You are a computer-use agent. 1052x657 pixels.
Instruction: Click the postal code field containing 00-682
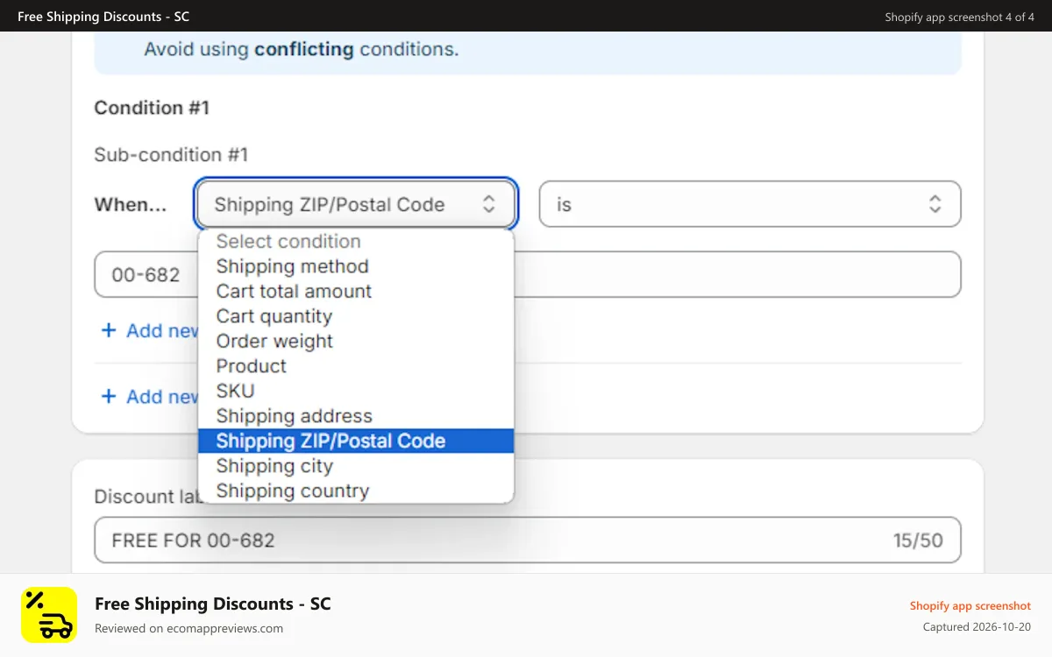(527, 275)
